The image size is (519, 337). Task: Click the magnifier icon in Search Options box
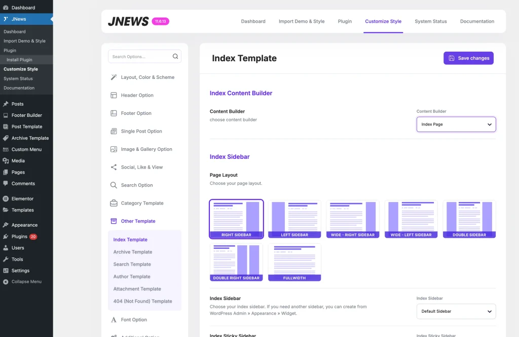pos(175,57)
